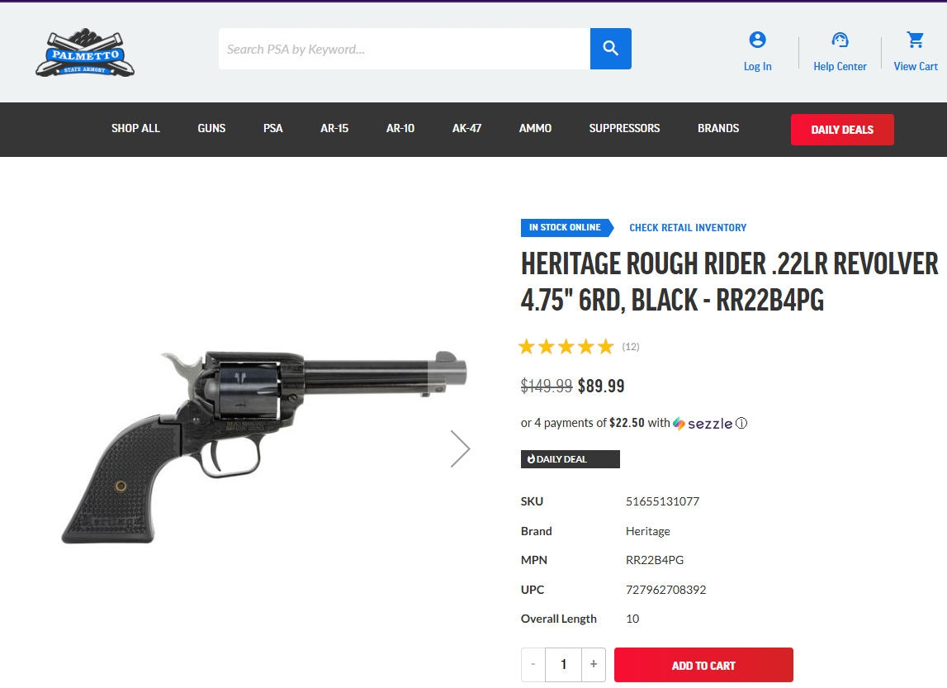Open the Log In account icon

[x=757, y=40]
